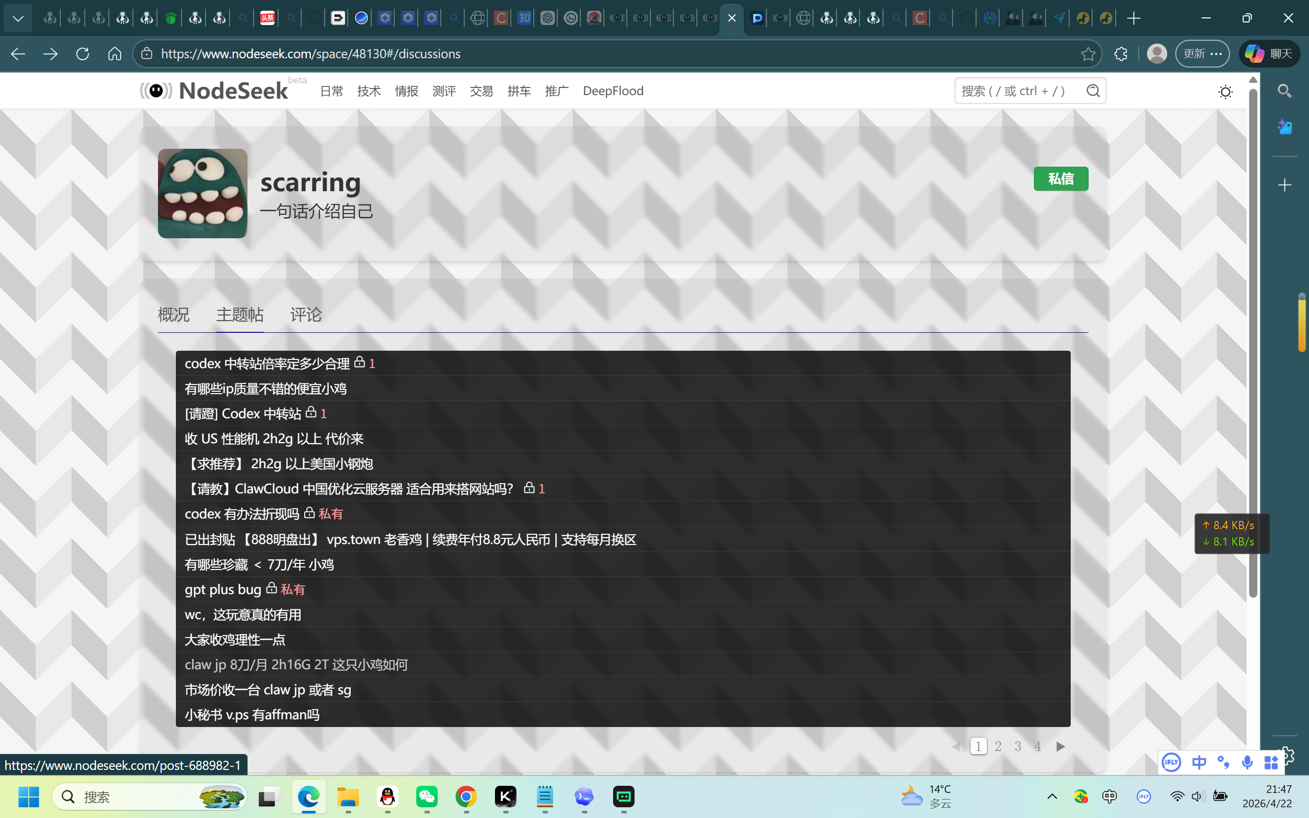Open post codex 中转站倍率定多少合理

[267, 363]
